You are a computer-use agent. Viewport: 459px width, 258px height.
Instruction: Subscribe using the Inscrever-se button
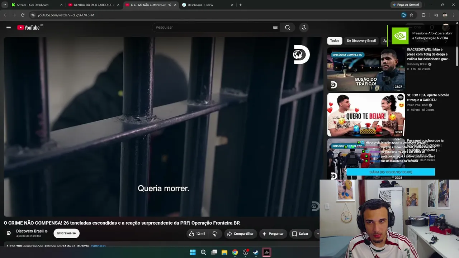pyautogui.click(x=66, y=233)
